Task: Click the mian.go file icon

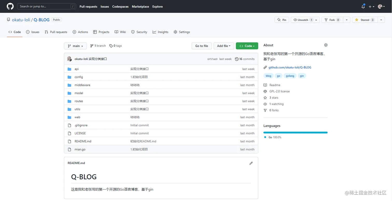Action: click(69, 150)
